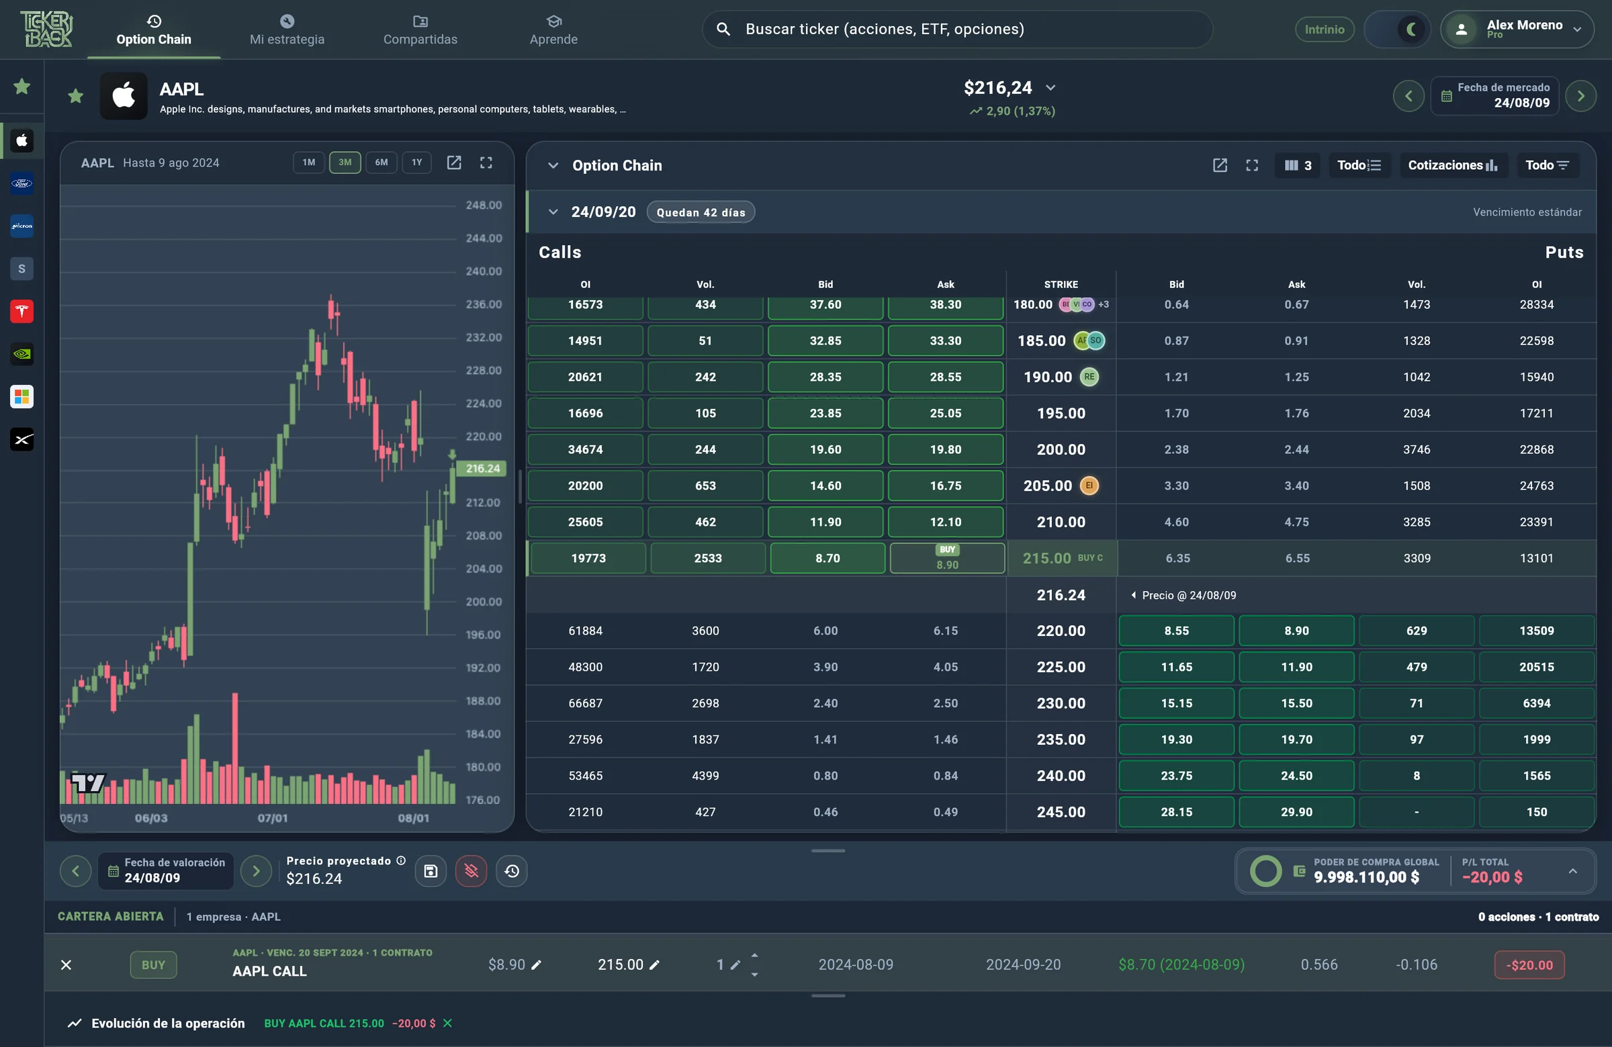Image resolution: width=1612 pixels, height=1047 pixels.
Task: Maximize the Option Chain panel to fullscreen
Action: tap(1253, 165)
